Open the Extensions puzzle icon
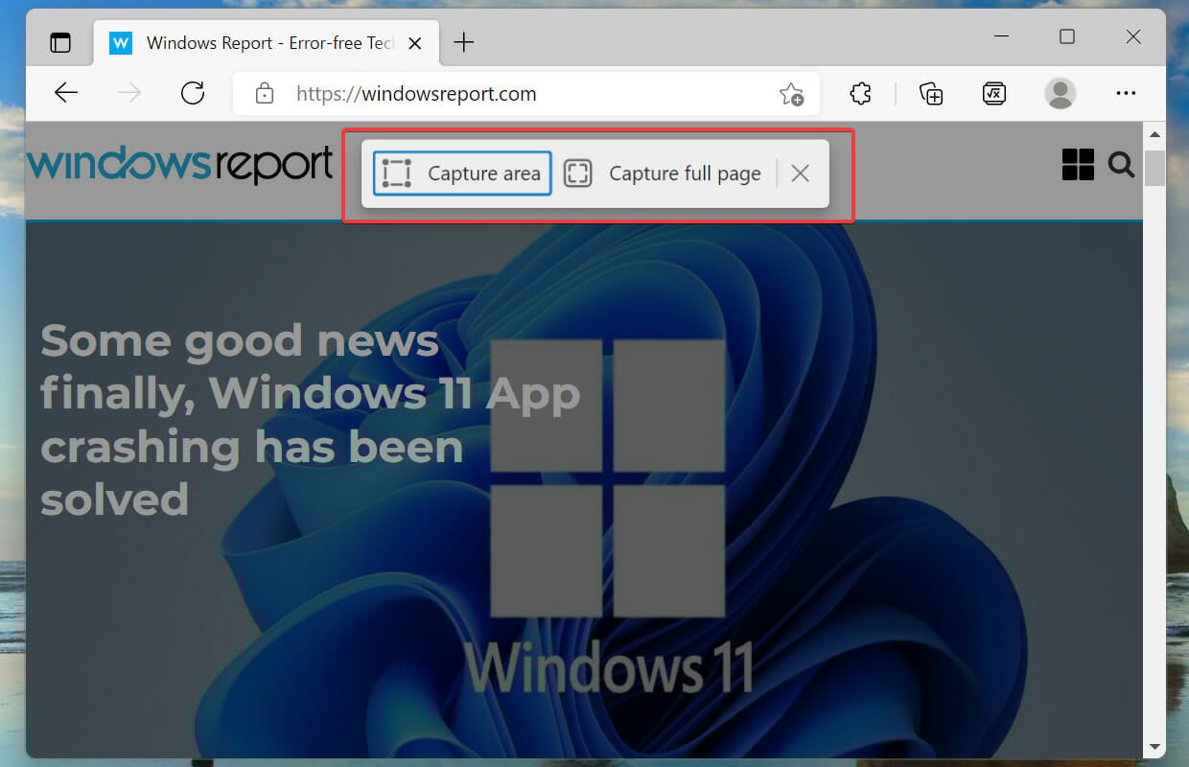Viewport: 1189px width, 767px height. click(861, 93)
